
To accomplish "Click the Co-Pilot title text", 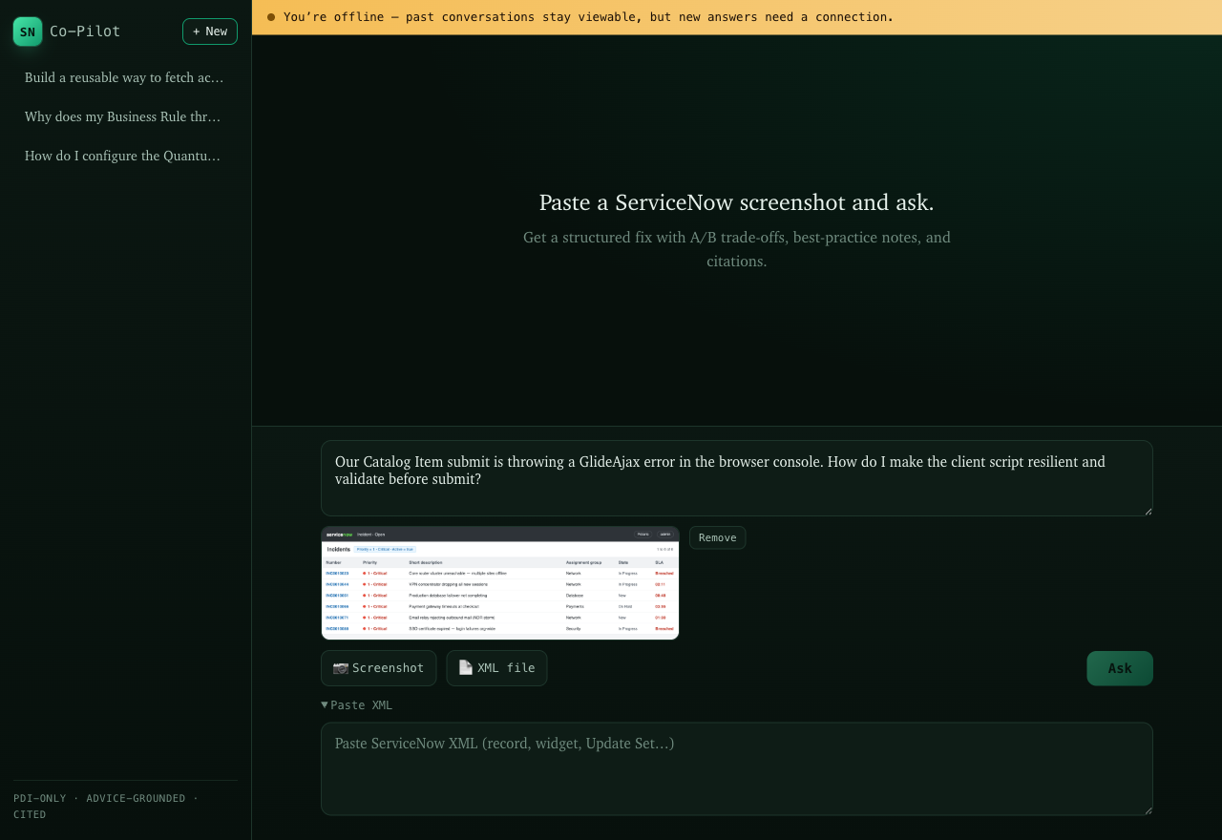I will coord(85,31).
